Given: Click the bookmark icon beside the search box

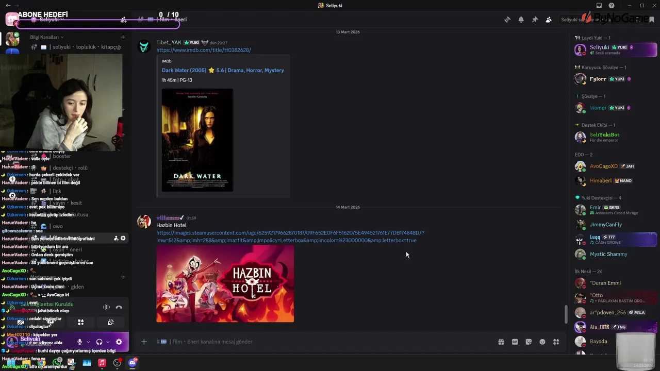Looking at the screenshot, I should (x=652, y=20).
